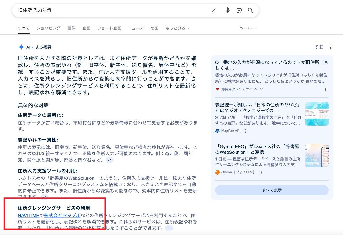Switch to the ショート動画 tab
The width and height of the screenshot is (343, 235).
pyautogui.click(x=109, y=28)
